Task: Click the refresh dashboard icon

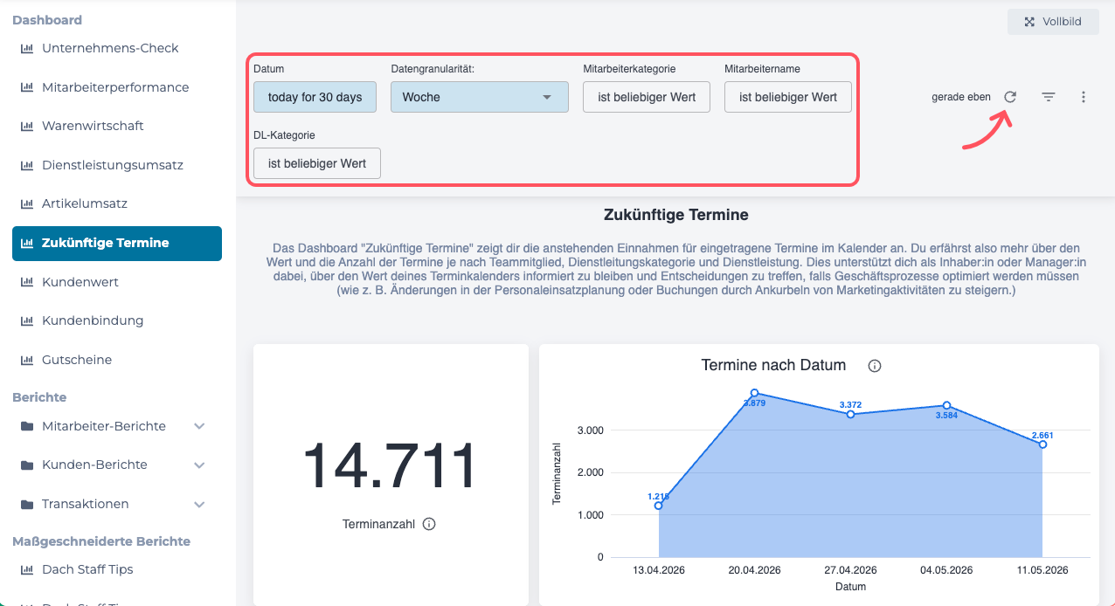Action: (x=1010, y=97)
